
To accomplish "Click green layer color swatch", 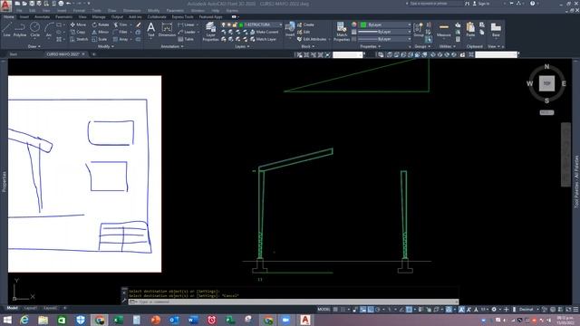I will tap(241, 24).
